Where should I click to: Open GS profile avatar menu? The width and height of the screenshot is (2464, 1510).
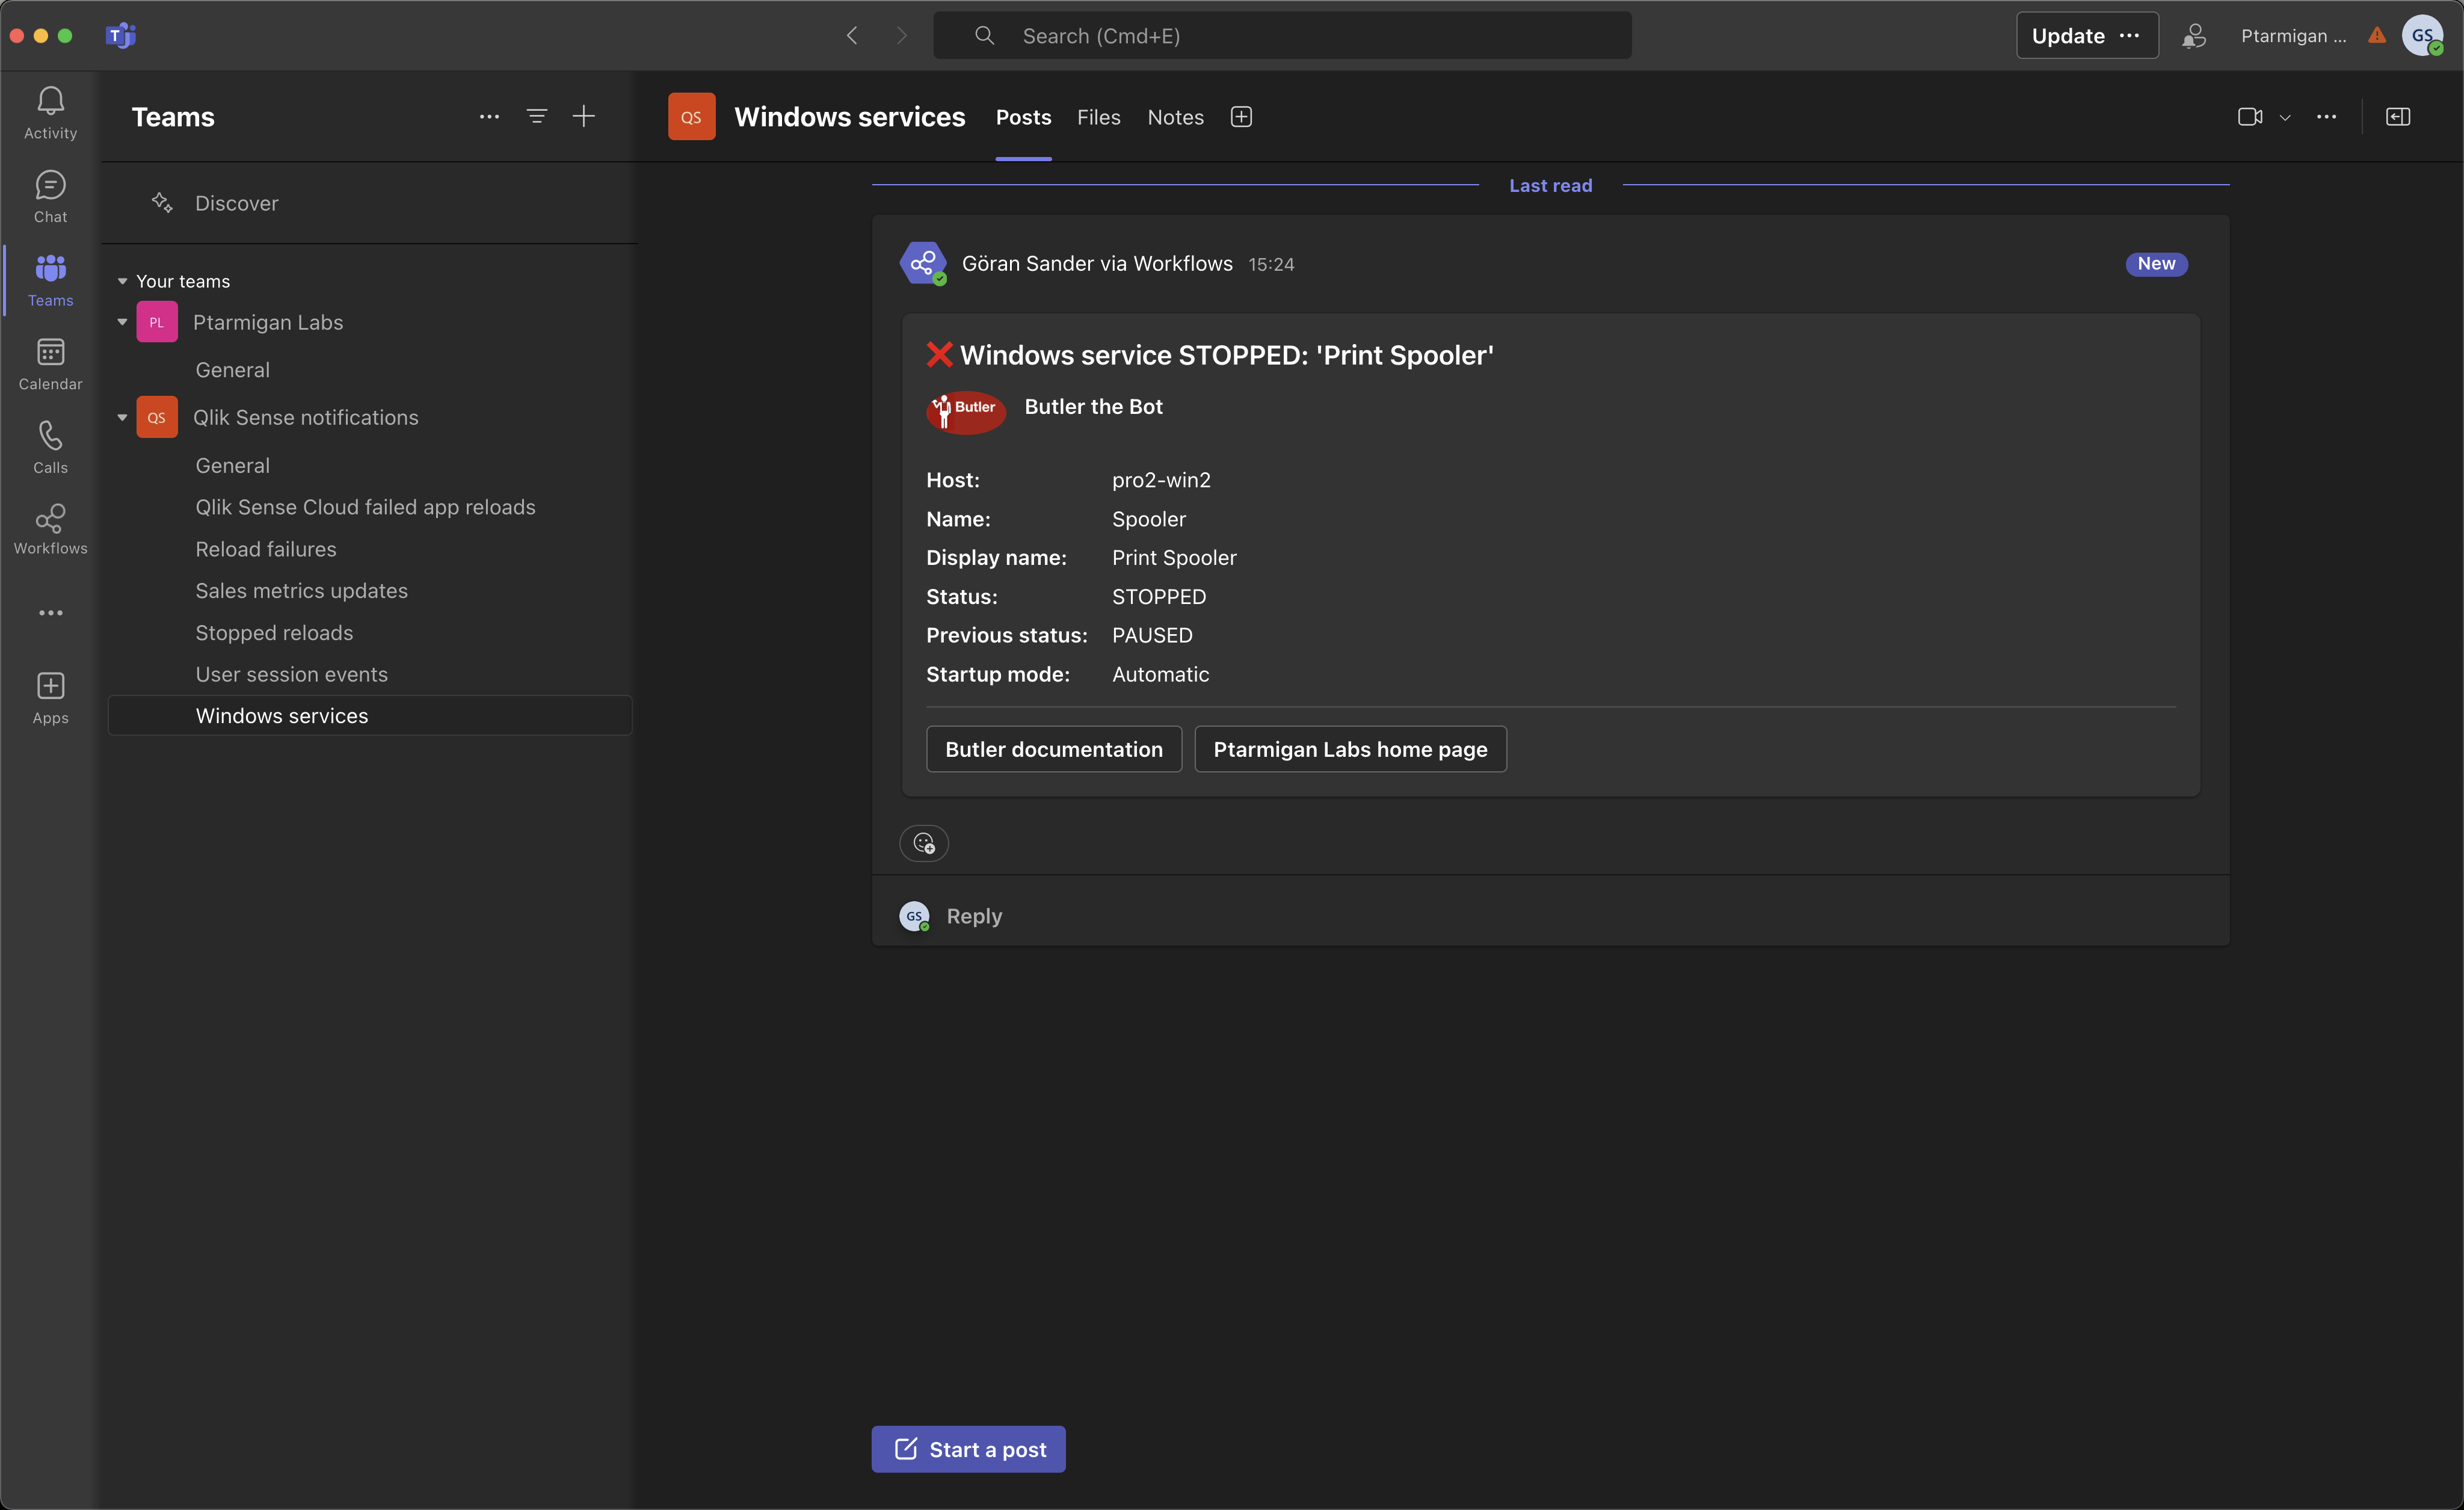[2422, 36]
